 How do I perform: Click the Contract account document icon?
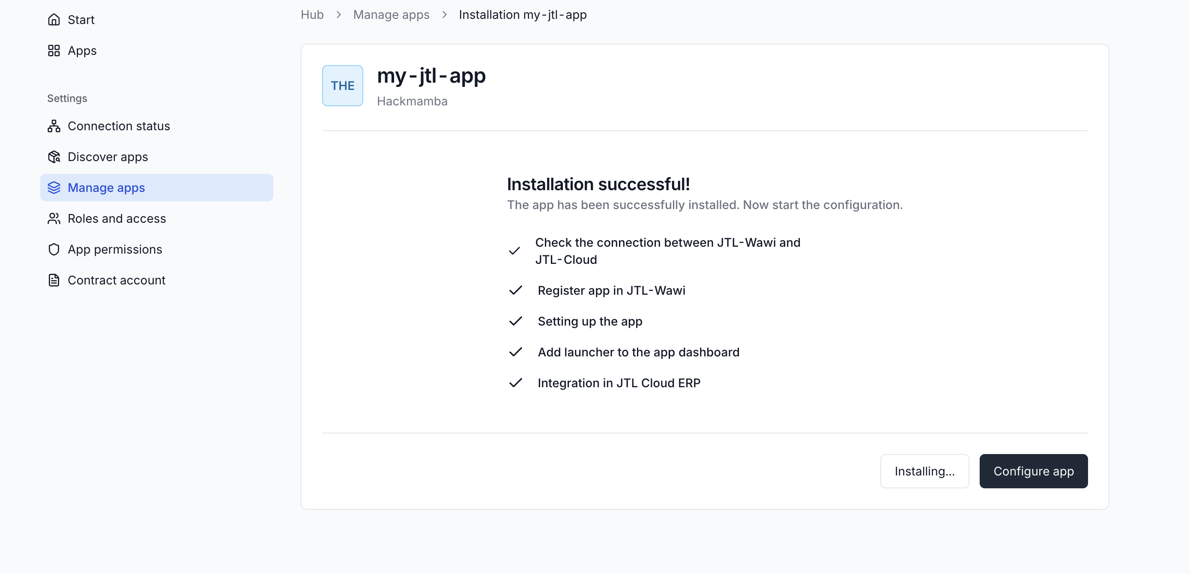click(54, 280)
